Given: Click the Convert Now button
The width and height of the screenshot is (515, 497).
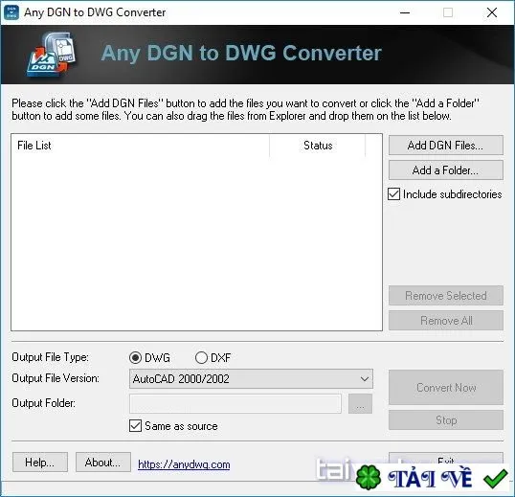Looking at the screenshot, I should 446,387.
